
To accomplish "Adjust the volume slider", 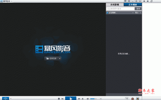I will click(93, 99).
